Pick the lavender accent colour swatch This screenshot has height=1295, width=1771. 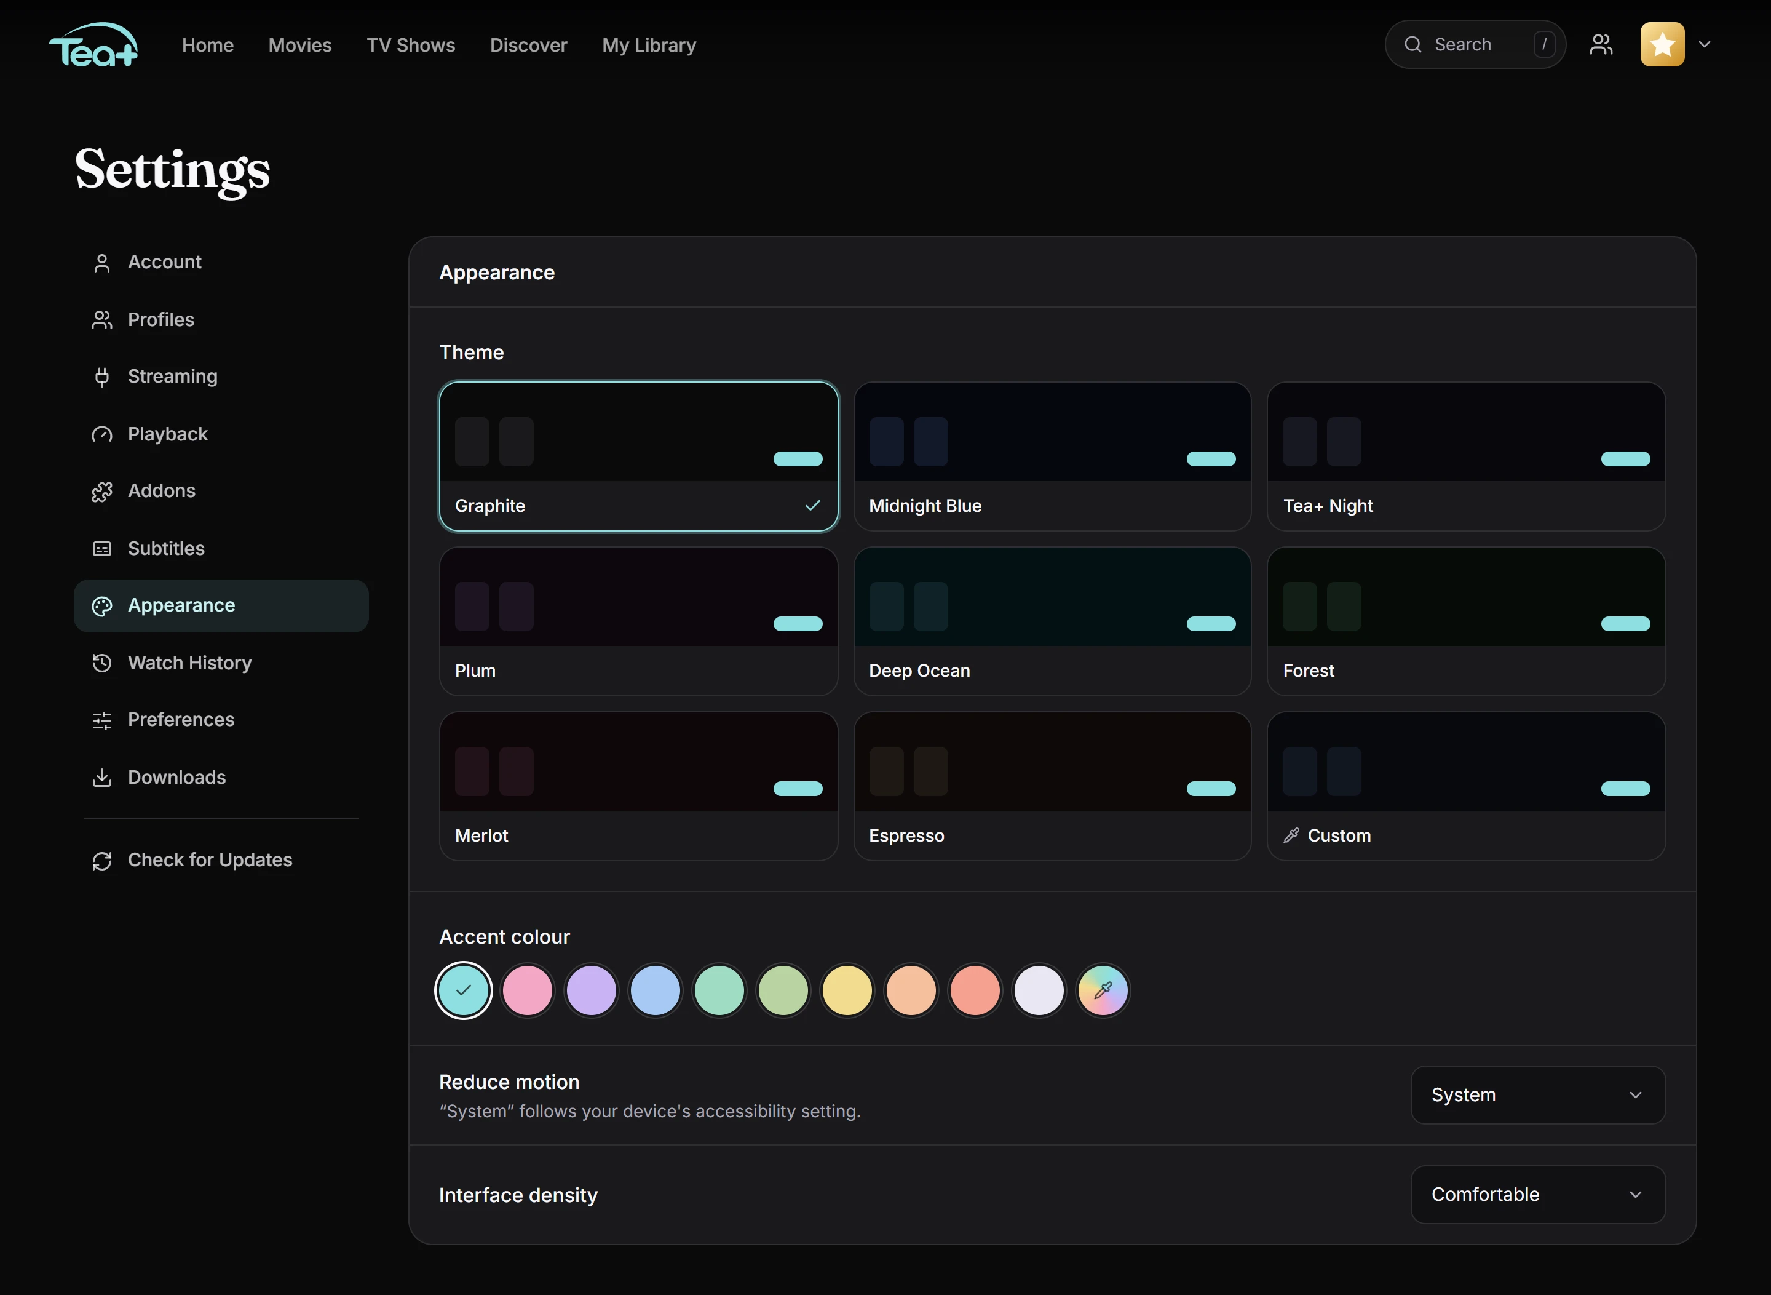coord(592,990)
